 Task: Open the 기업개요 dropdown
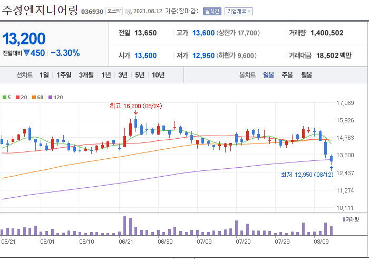pyautogui.click(x=239, y=11)
